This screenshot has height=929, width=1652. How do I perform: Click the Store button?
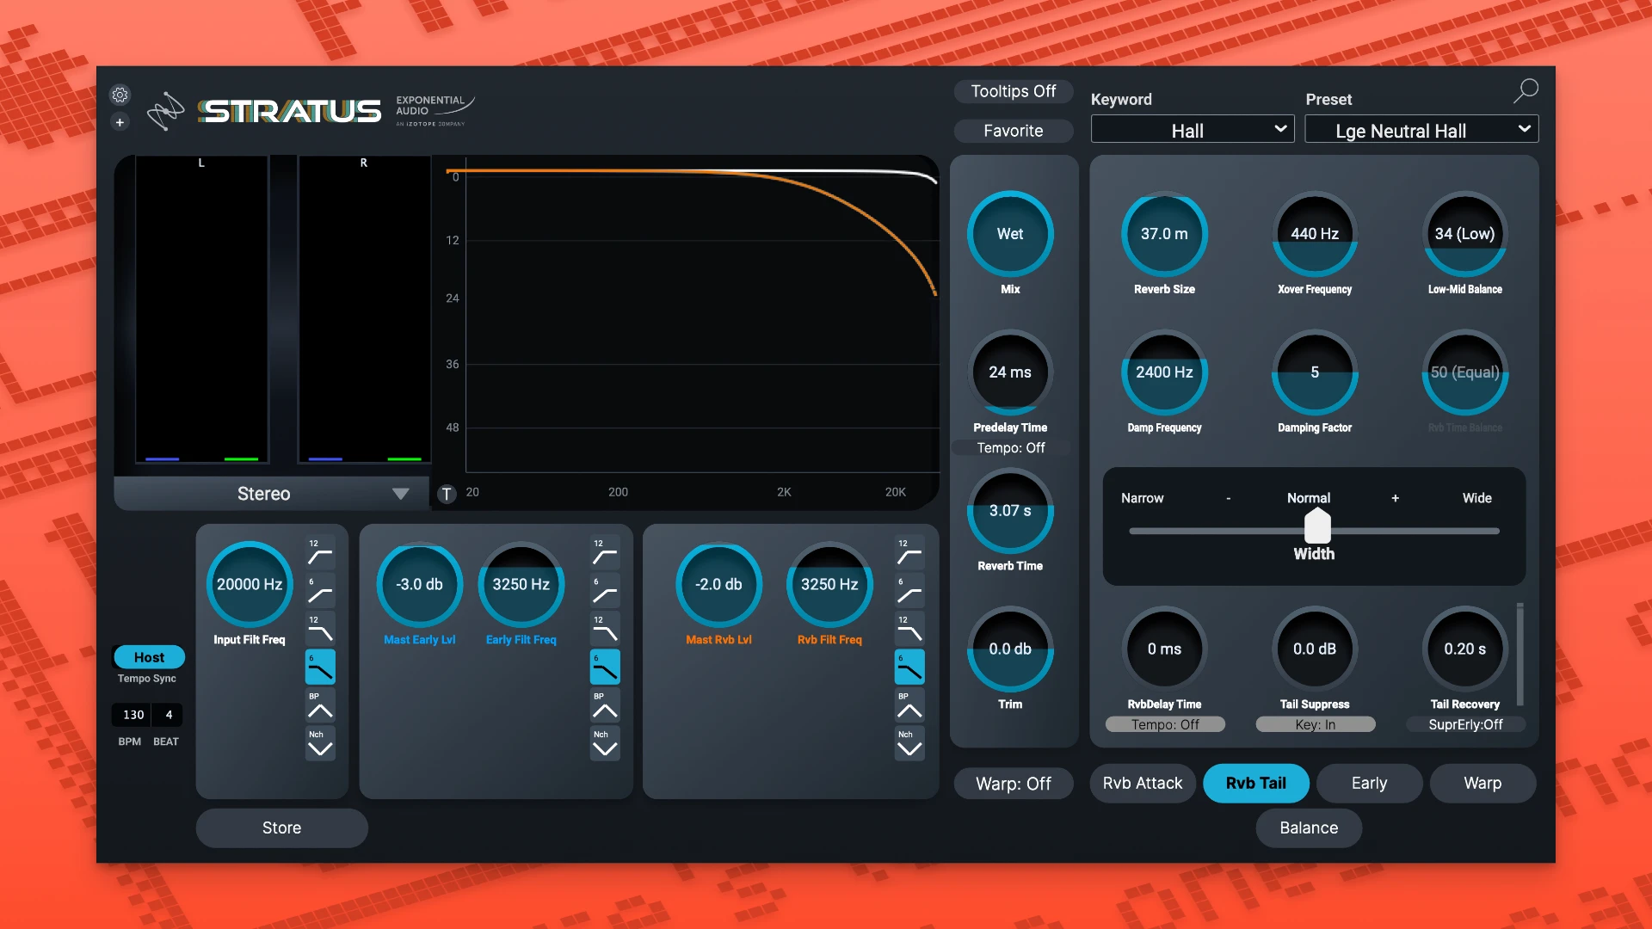tap(281, 827)
